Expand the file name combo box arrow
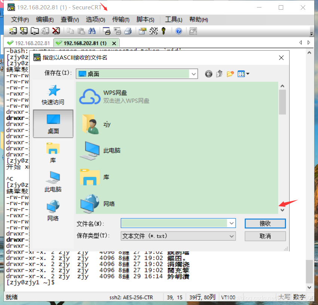The width and height of the screenshot is (318, 305). point(232,223)
